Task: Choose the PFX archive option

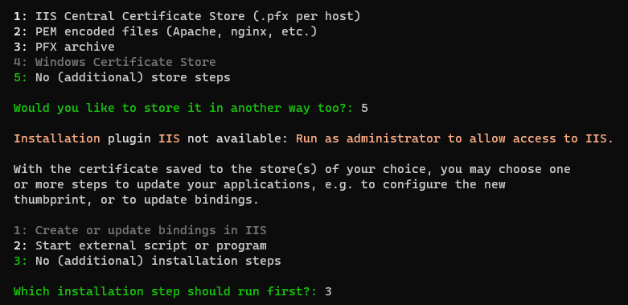Action: click(64, 47)
